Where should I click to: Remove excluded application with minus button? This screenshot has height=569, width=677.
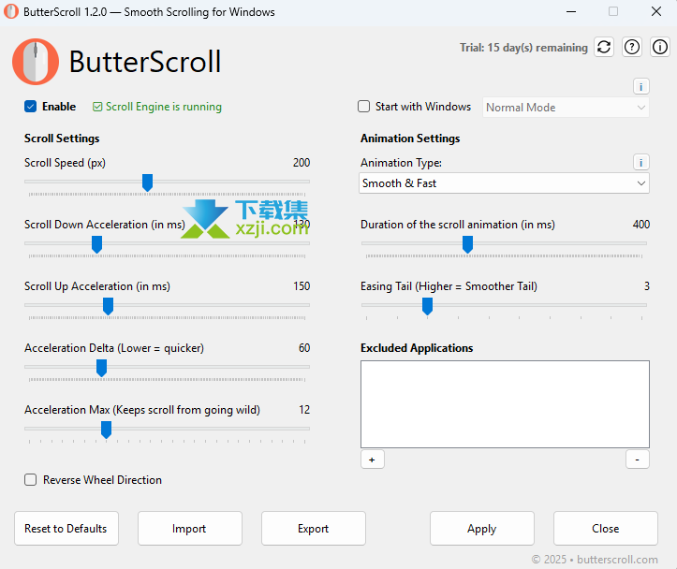coord(638,460)
